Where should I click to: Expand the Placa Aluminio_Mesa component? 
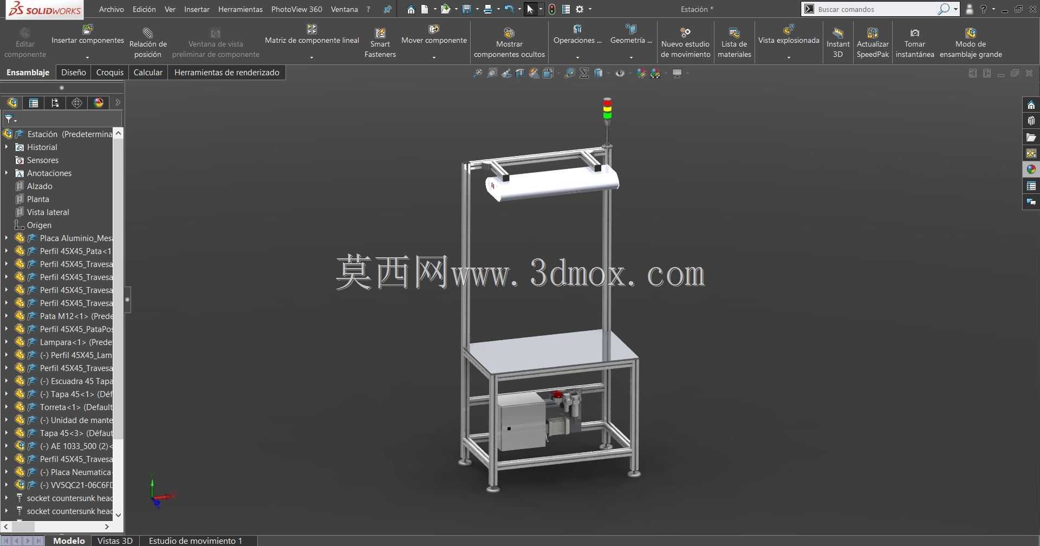[x=6, y=238]
